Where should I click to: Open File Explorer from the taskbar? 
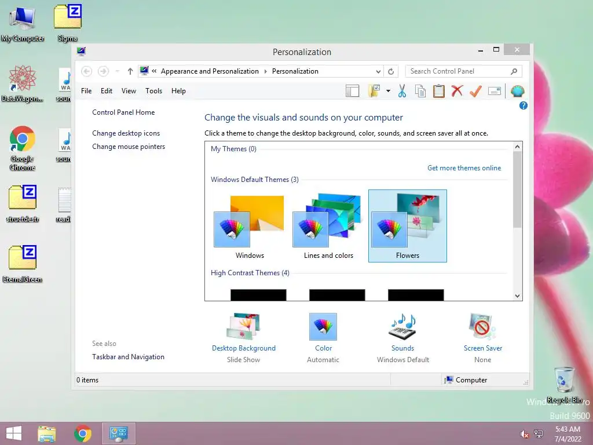[46, 433]
